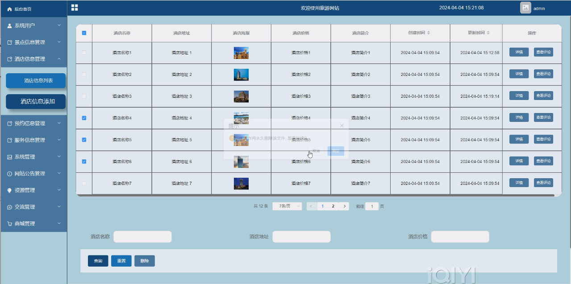Image resolution: width=571 pixels, height=284 pixels.
Task: Go to the next page with the right arrow
Action: [x=344, y=206]
